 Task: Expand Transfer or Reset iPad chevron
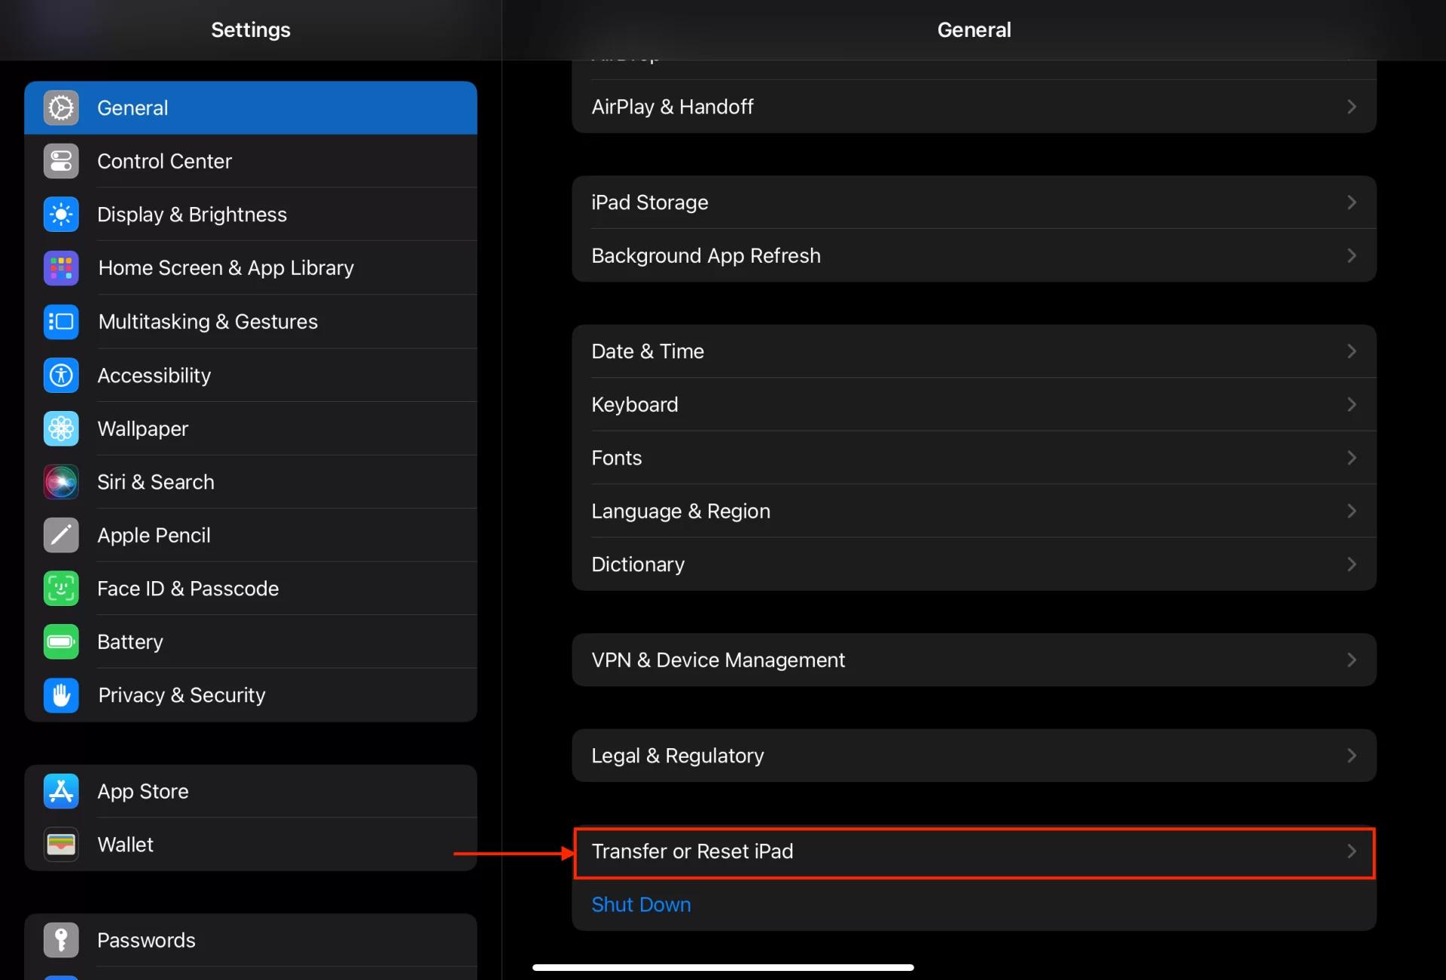(x=1352, y=851)
